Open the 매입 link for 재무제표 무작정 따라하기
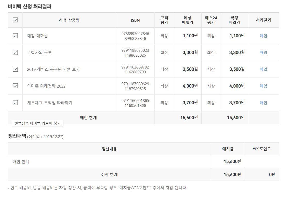The image size is (288, 197). (x=263, y=102)
